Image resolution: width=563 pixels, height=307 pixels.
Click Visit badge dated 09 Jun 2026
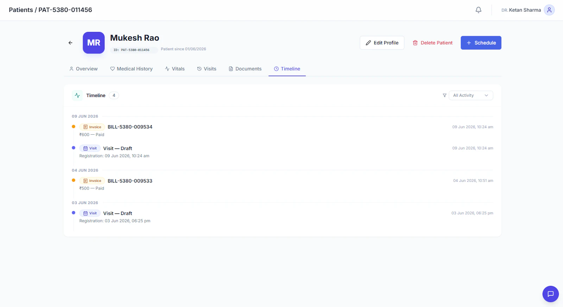(90, 148)
